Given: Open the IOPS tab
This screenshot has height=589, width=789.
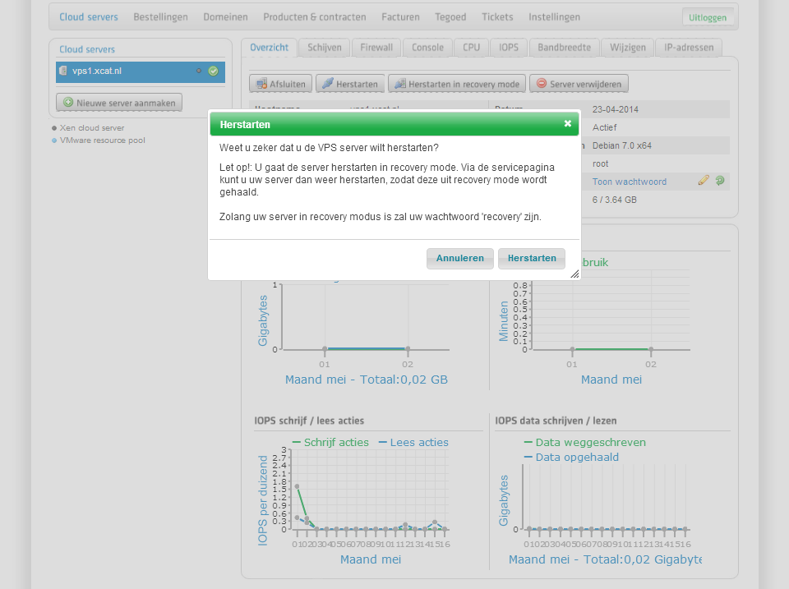Looking at the screenshot, I should [x=509, y=48].
